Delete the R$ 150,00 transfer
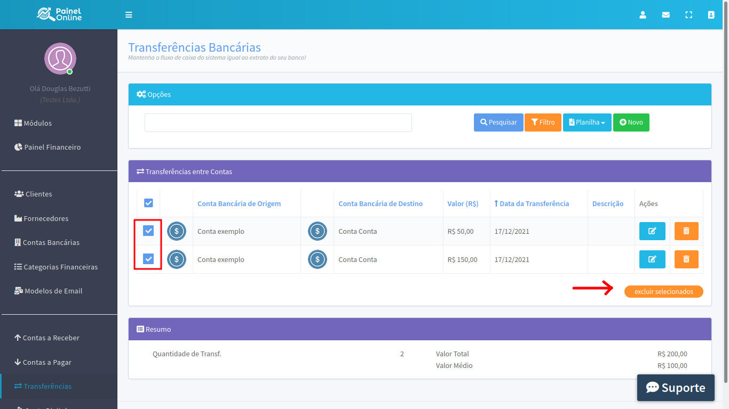The image size is (729, 409). (x=686, y=259)
